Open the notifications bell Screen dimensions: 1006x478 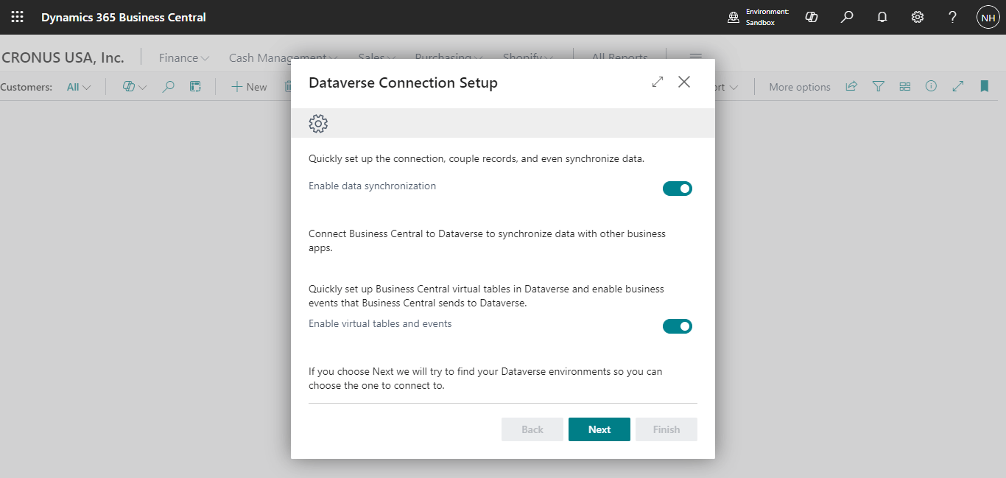point(882,17)
